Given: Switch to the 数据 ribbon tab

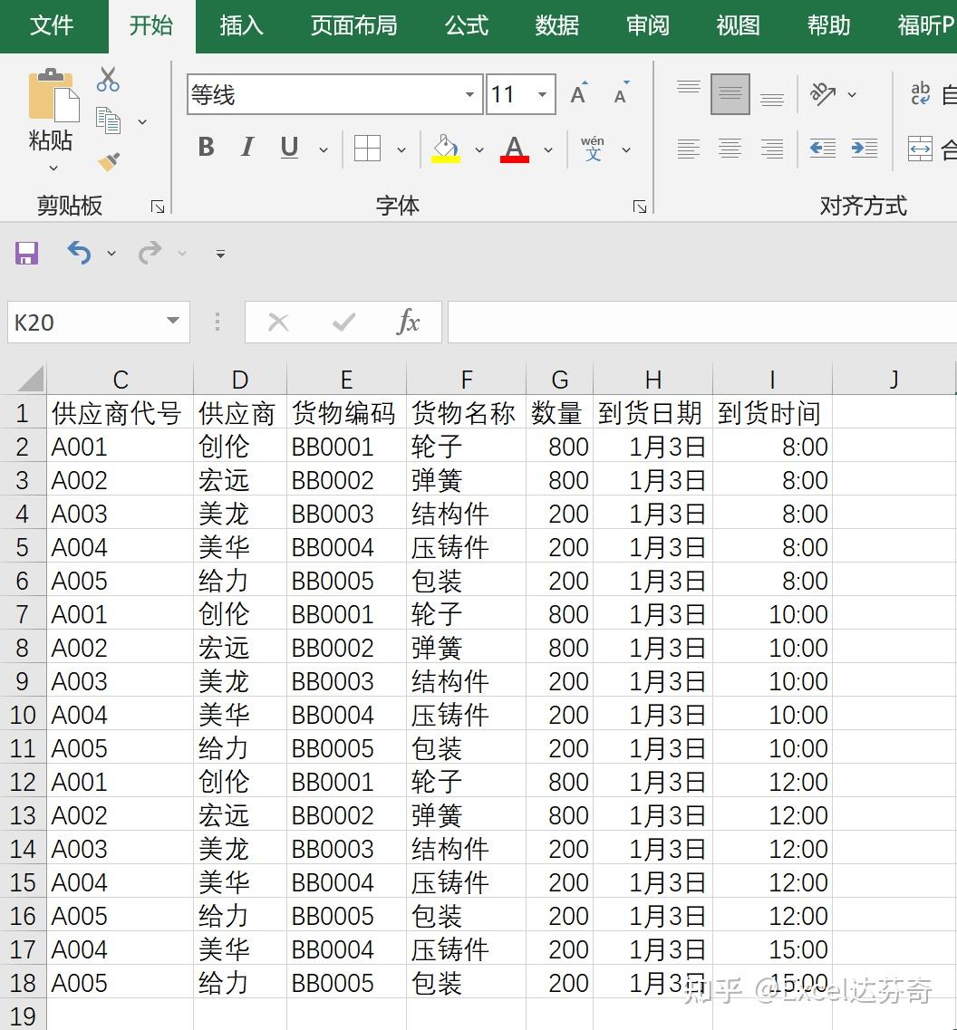Looking at the screenshot, I should click(x=557, y=26).
